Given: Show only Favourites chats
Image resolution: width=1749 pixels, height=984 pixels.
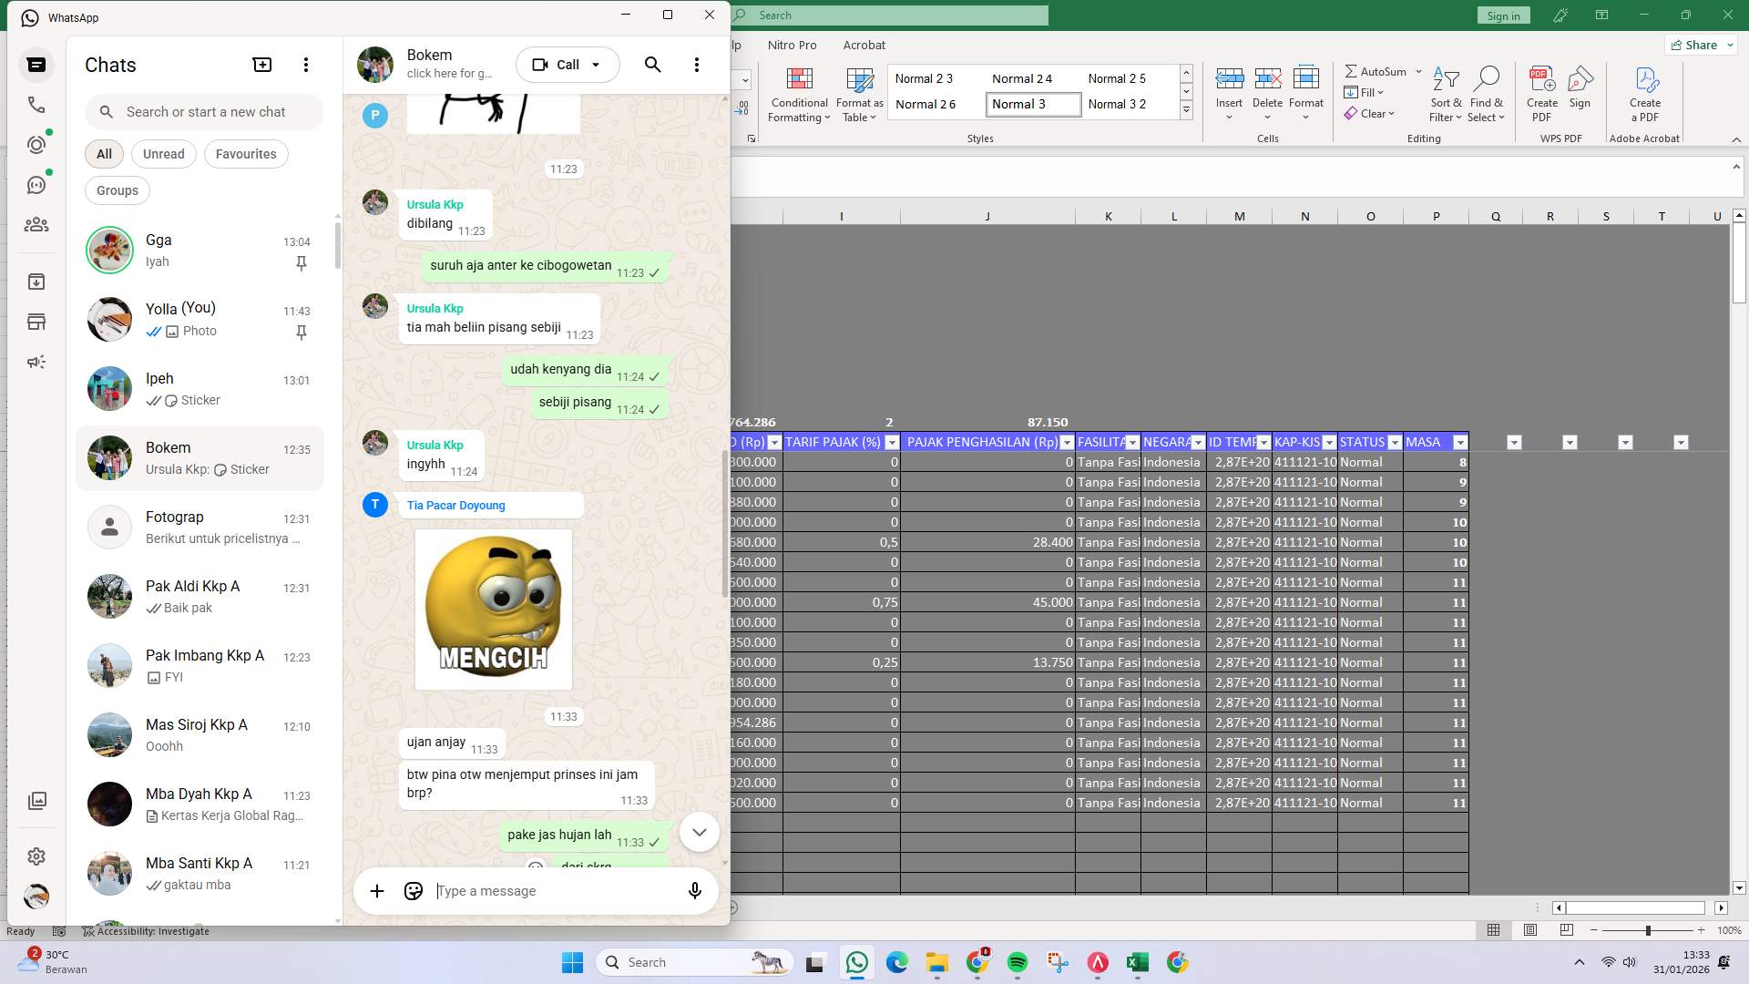Looking at the screenshot, I should pos(246,154).
